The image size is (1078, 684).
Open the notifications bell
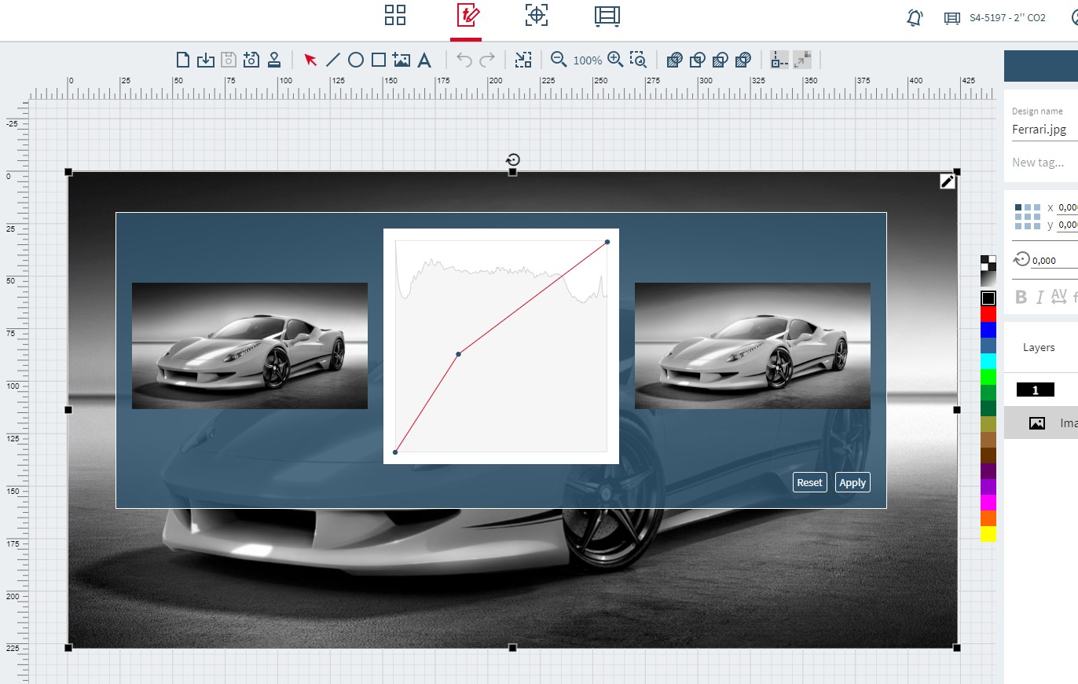tap(915, 17)
